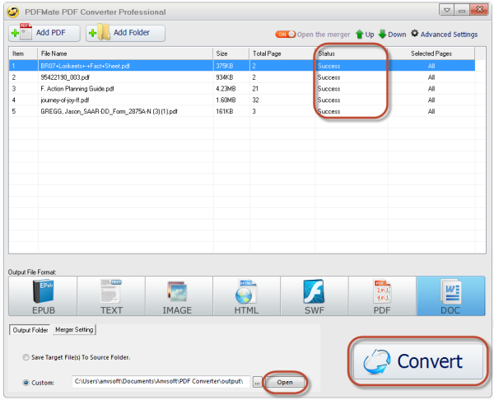Click Selected Pages All for 95422190_003.pdf

tap(431, 77)
